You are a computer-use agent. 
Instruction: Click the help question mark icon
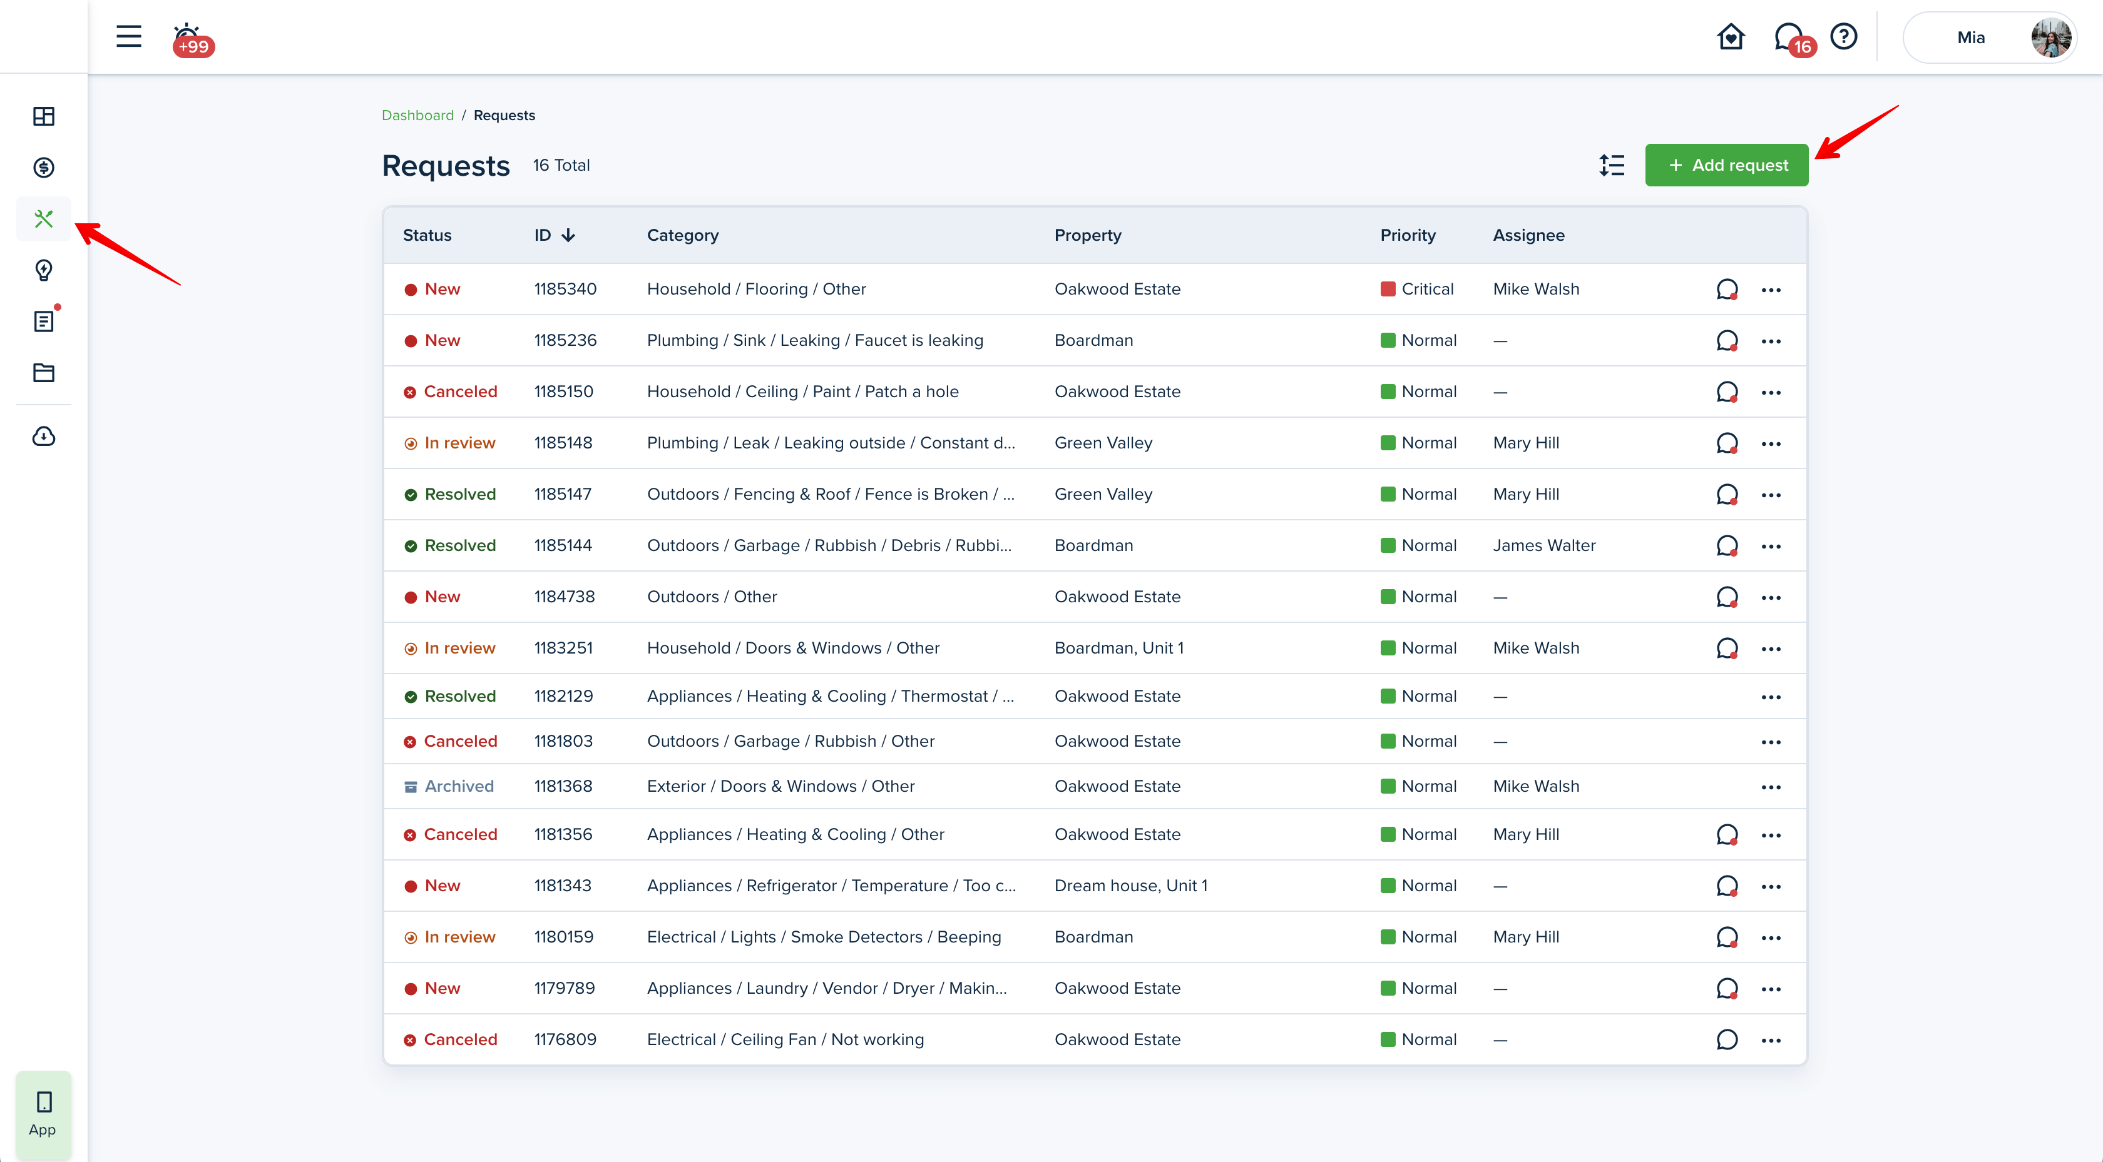(x=1845, y=37)
